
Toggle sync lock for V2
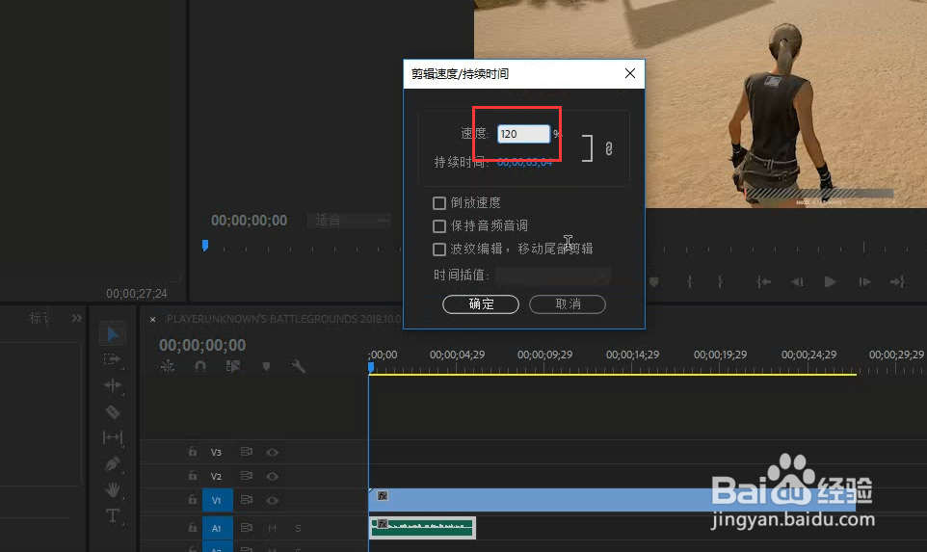(246, 475)
